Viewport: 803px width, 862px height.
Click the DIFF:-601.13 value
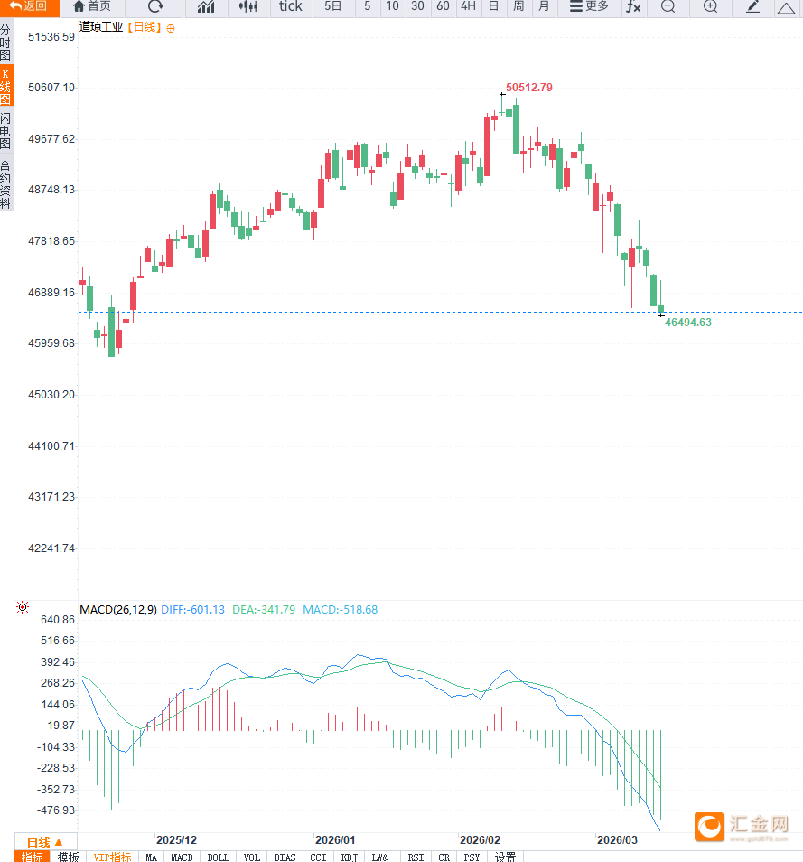(193, 610)
